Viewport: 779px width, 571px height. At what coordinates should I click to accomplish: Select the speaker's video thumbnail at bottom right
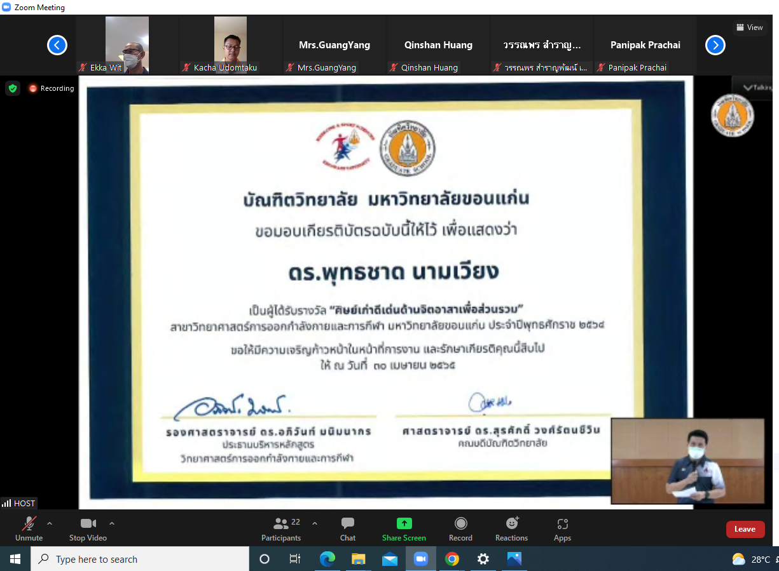click(687, 460)
